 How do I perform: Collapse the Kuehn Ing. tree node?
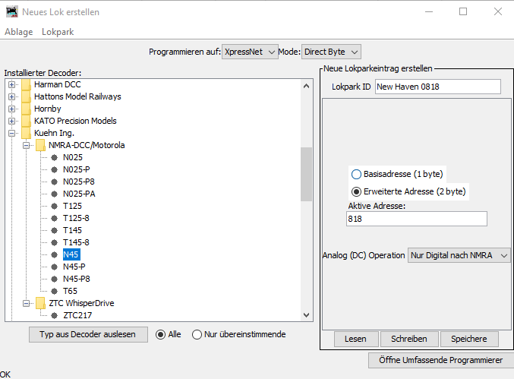(12, 133)
